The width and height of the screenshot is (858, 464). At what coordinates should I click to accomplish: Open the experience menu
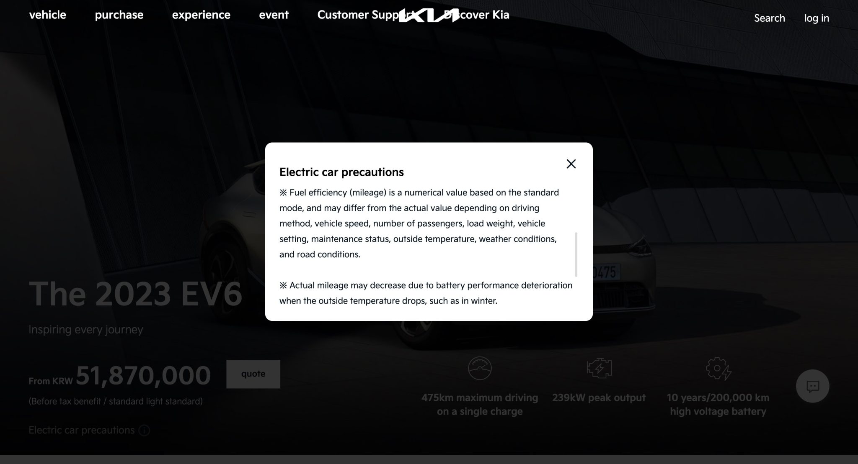[201, 15]
